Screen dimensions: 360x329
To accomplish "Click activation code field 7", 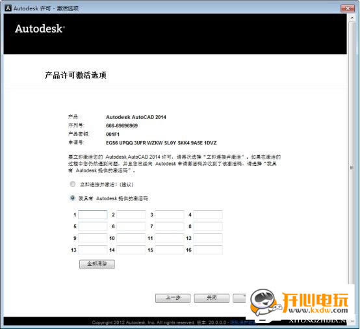I will (x=170, y=226).
